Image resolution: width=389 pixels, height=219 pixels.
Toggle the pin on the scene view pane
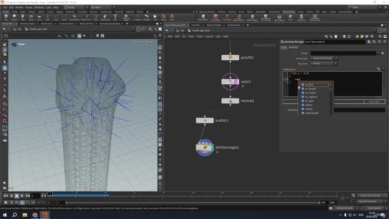click(x=139, y=29)
